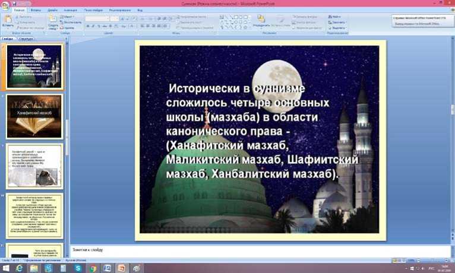This screenshot has height=273, width=455.
Task: Toggle Italic formatting
Action: point(93,26)
